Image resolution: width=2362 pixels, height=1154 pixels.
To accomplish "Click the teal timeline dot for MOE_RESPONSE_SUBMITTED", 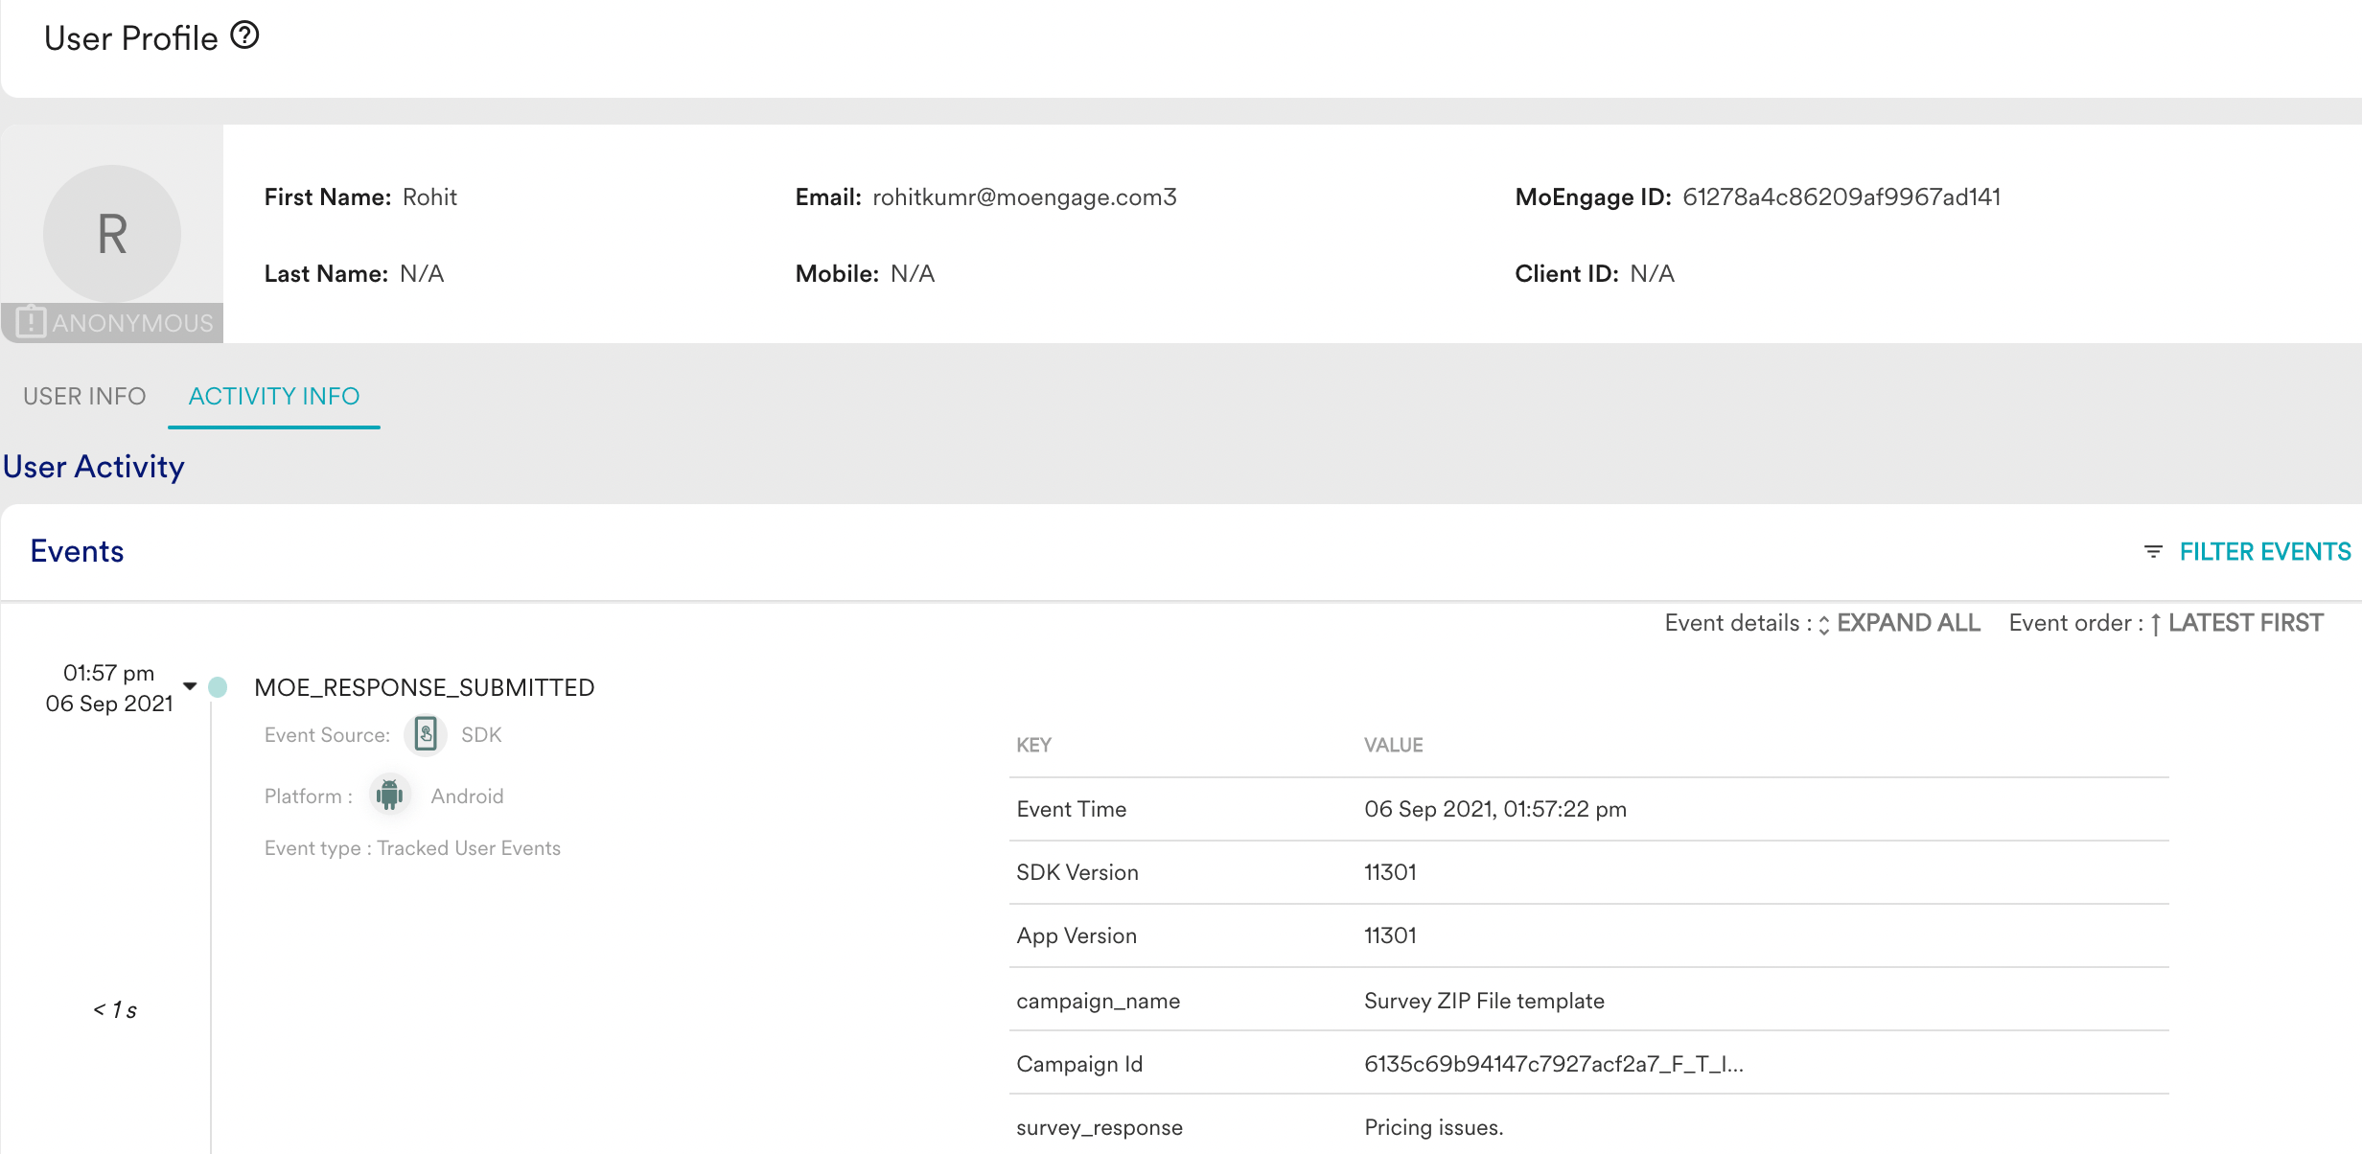I will click(218, 687).
